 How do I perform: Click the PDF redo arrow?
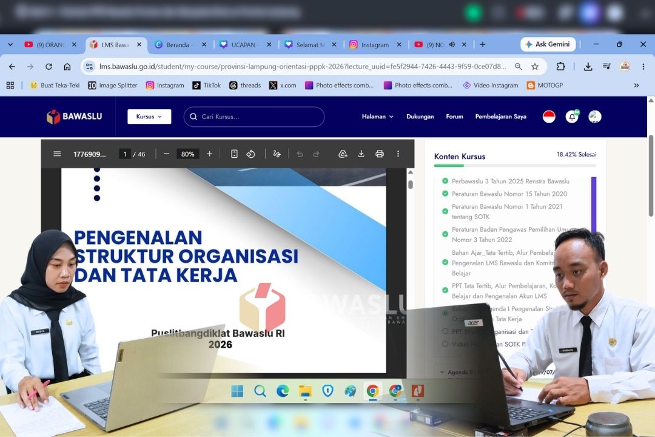(x=316, y=154)
